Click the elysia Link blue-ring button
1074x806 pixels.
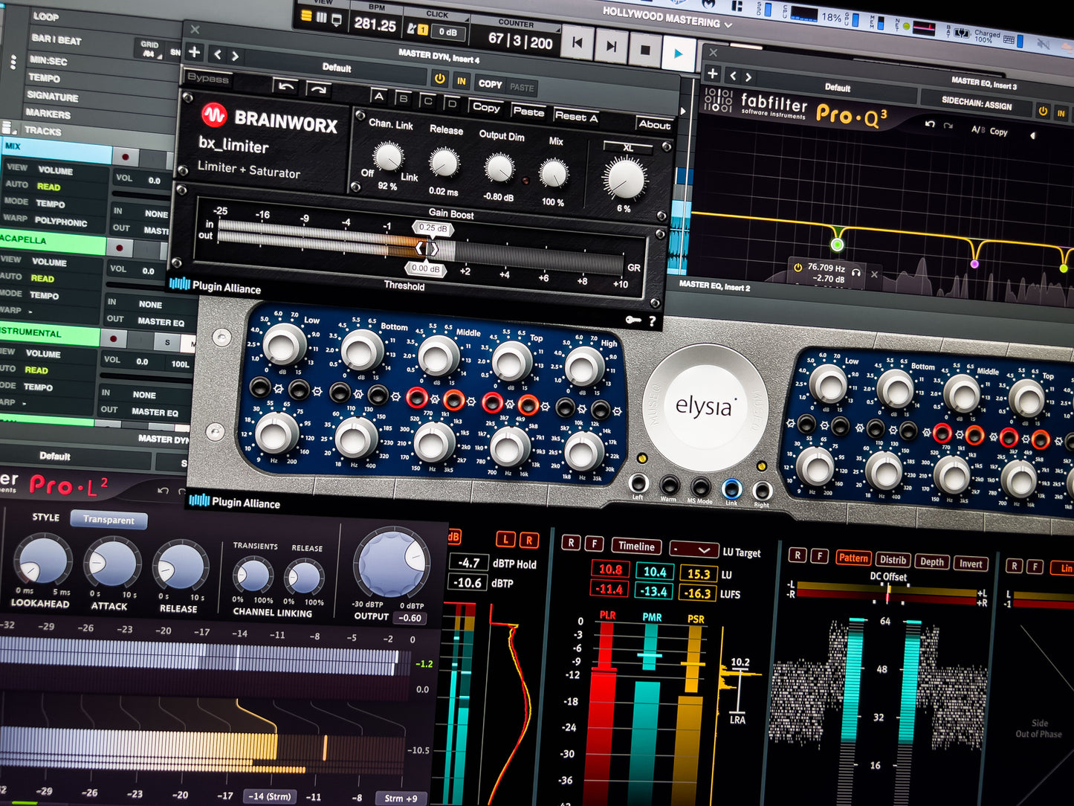point(731,488)
